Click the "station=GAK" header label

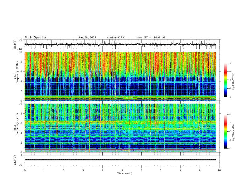click(x=116, y=37)
